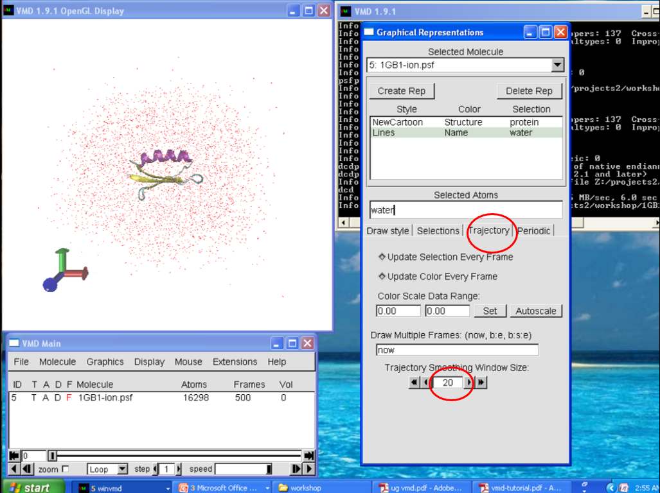Switch to ug vmd.pdf in taskbar

pos(421,488)
